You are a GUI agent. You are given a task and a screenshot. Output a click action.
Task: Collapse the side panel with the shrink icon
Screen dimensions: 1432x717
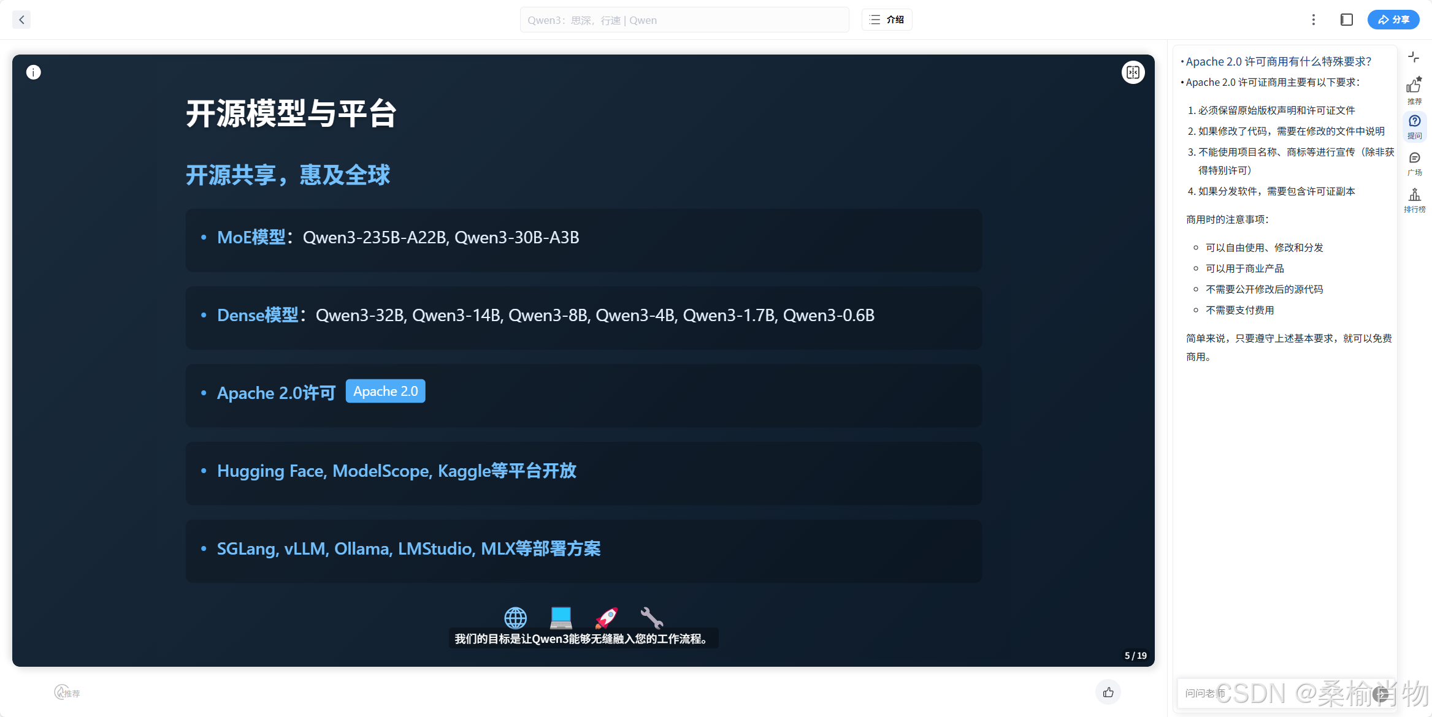click(1414, 57)
